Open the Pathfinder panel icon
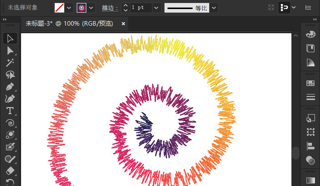The width and height of the screenshot is (320, 186). (x=310, y=160)
